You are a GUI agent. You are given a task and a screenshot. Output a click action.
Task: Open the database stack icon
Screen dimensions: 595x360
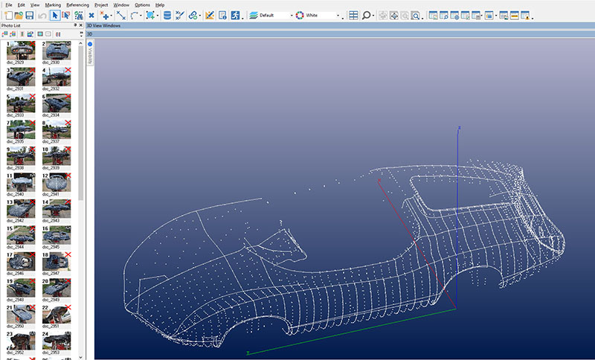(167, 15)
